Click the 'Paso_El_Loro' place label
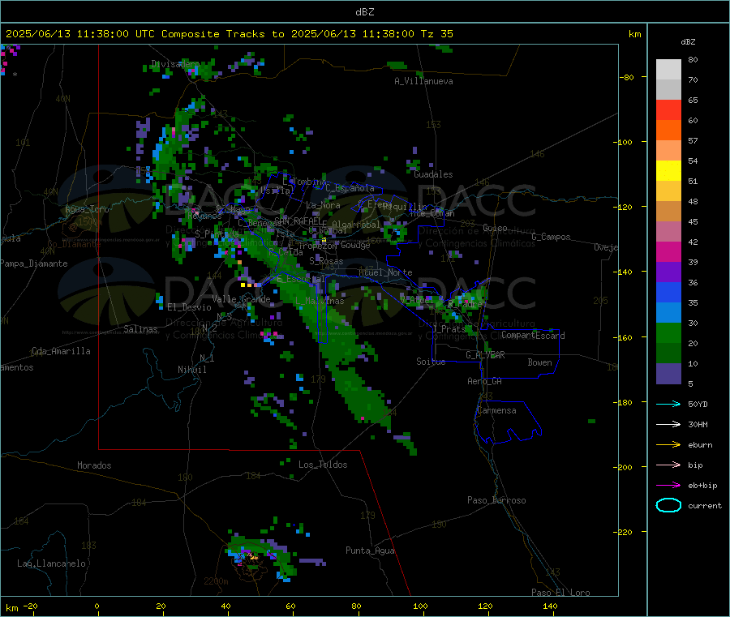 coord(560,593)
